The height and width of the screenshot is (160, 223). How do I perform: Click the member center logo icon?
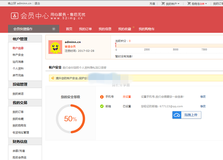pyautogui.click(x=15, y=16)
